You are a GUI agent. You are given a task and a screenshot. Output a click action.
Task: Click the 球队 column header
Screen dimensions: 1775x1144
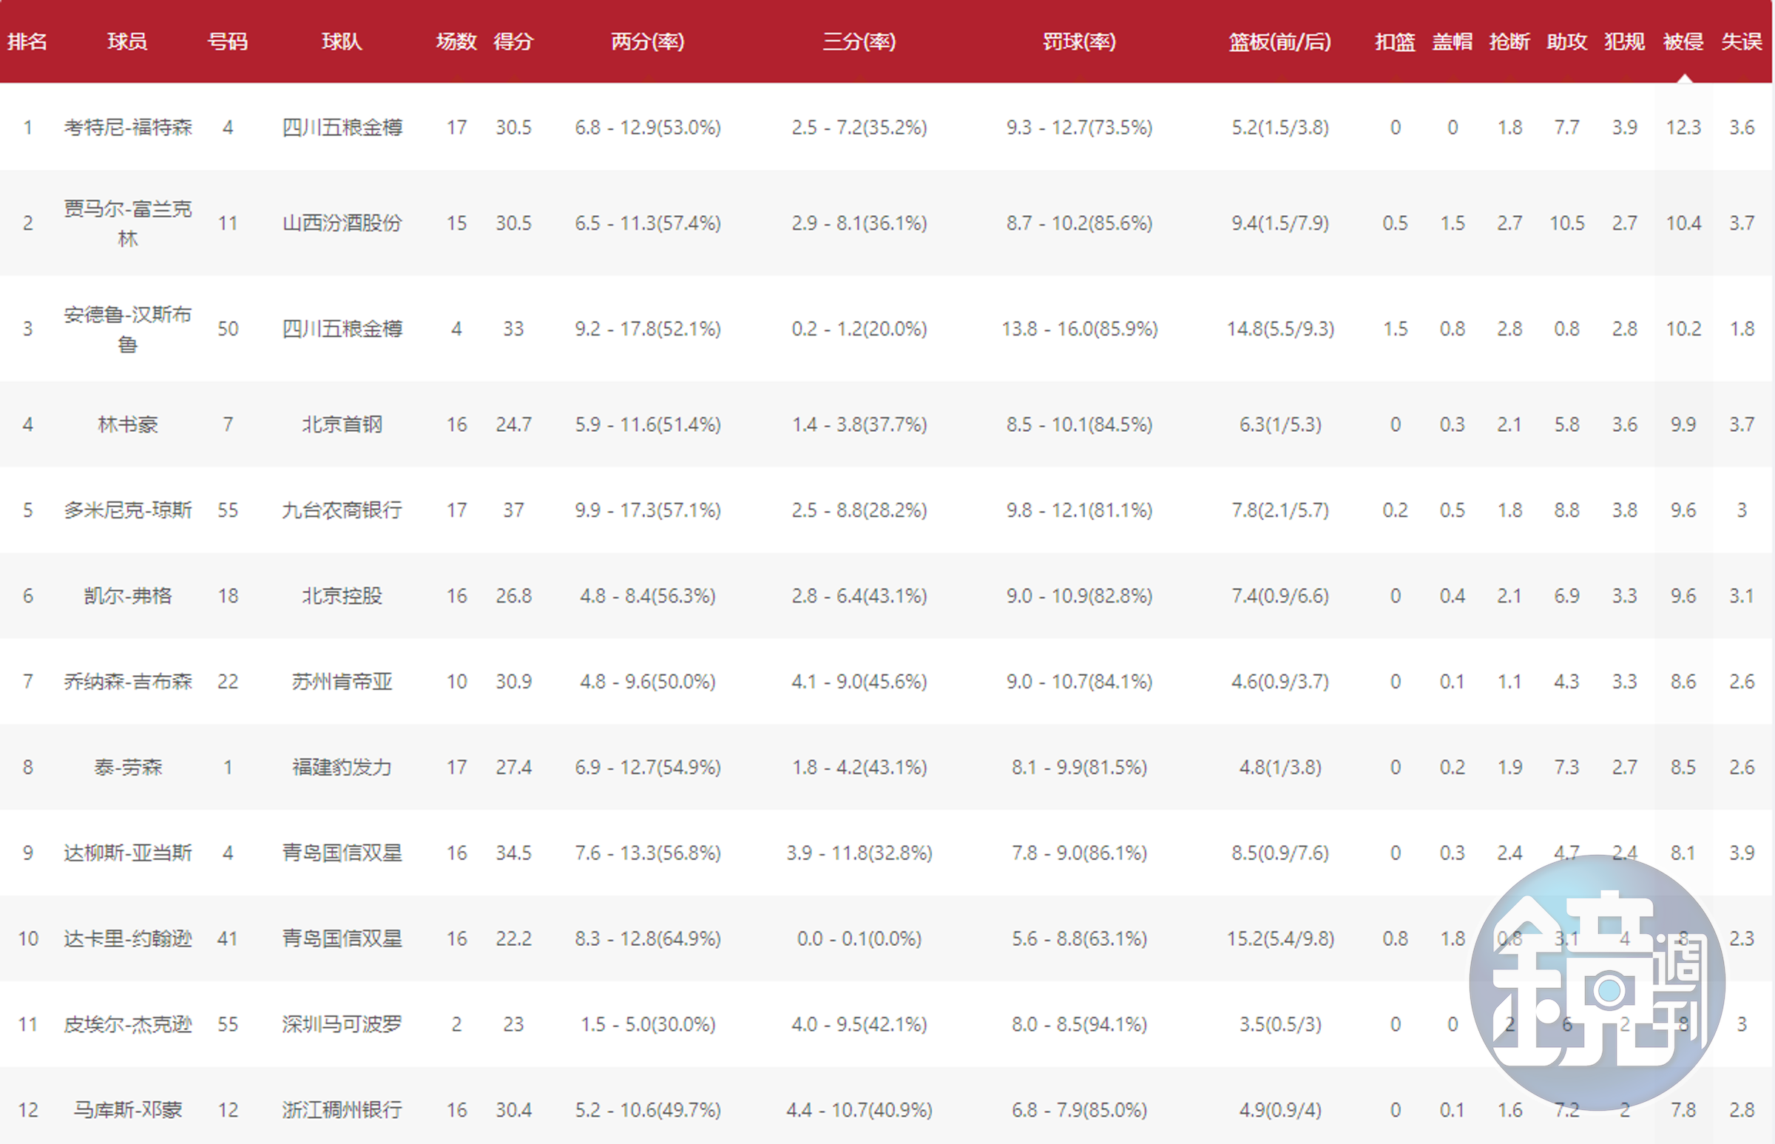[x=342, y=41]
